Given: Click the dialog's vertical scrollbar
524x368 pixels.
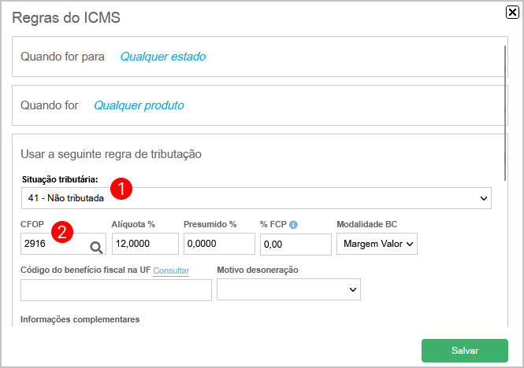Looking at the screenshot, I should (x=505, y=113).
